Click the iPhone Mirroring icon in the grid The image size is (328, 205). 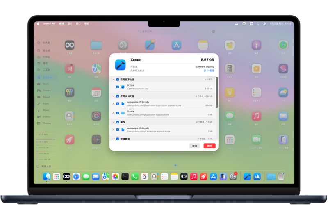click(x=283, y=139)
